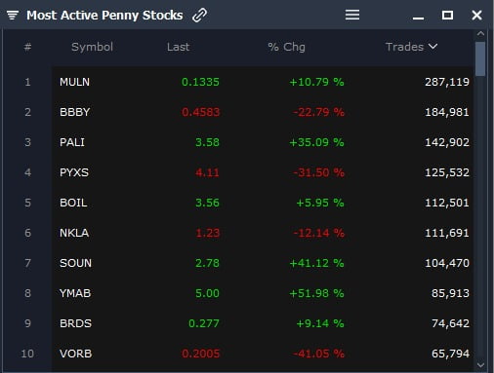Click the YMAB symbol row

point(263,293)
